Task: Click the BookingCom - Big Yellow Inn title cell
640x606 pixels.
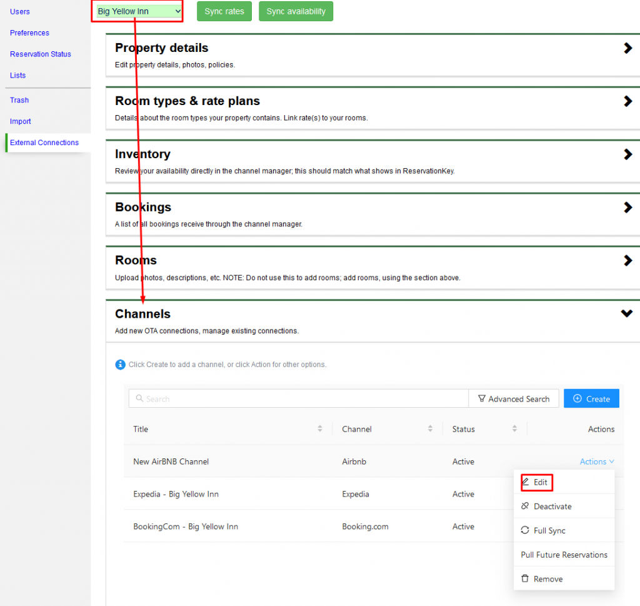Action: pos(186,527)
